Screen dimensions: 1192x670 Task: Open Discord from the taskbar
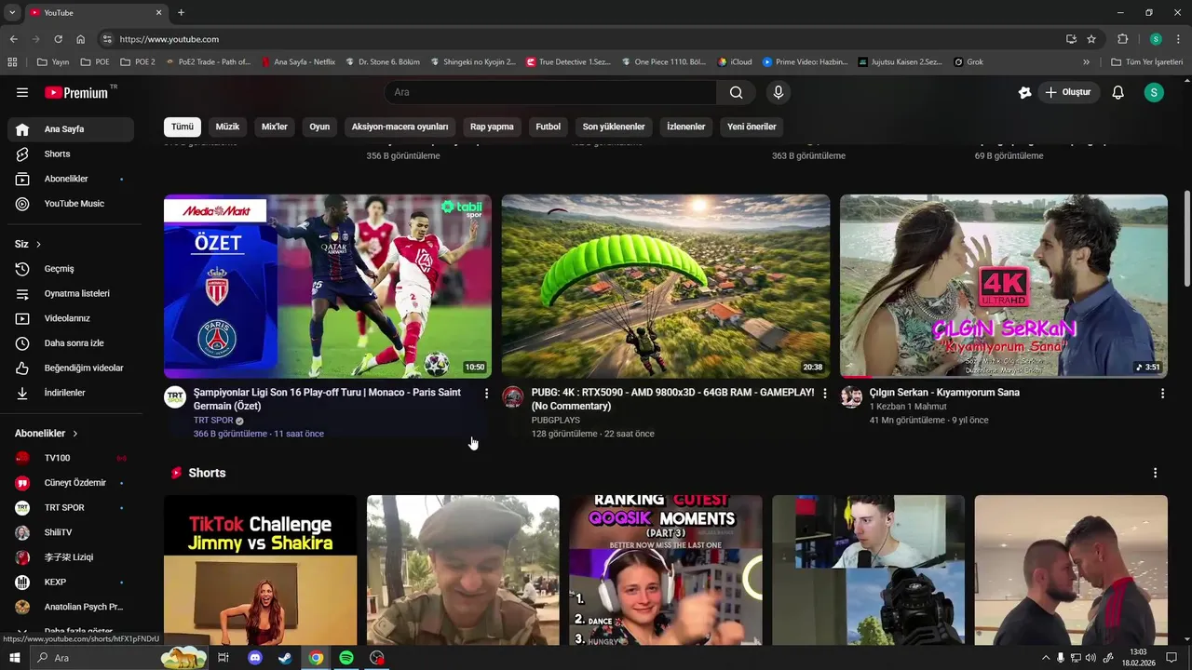pyautogui.click(x=255, y=658)
